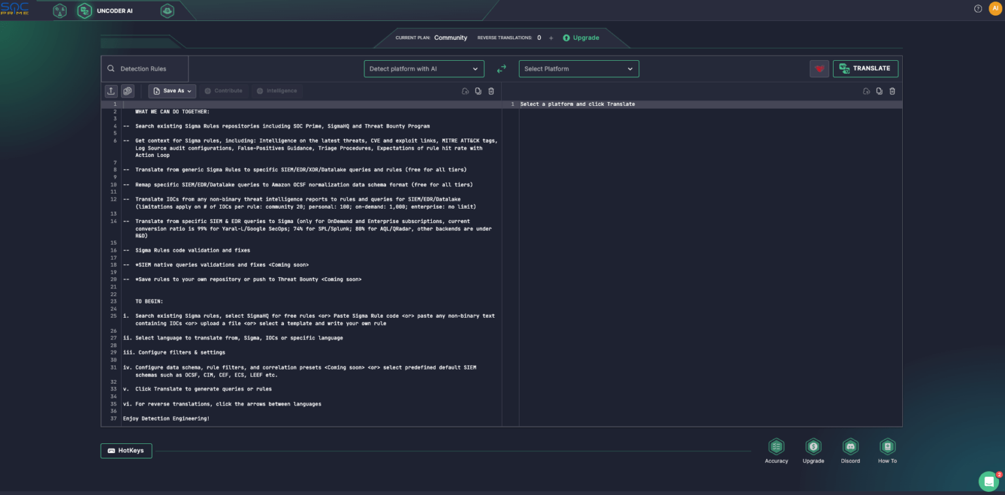
Task: Expand the Save As dropdown
Action: tap(173, 91)
